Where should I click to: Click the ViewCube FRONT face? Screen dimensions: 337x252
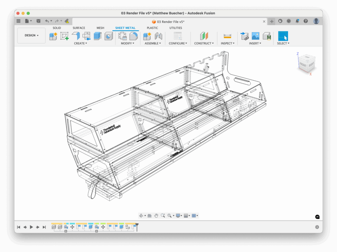pos(303,65)
